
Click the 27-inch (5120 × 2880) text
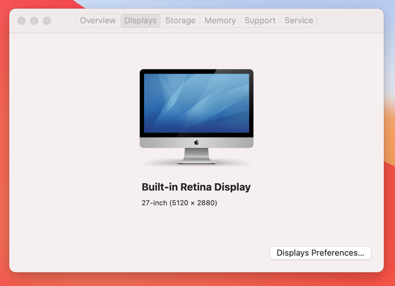pos(179,203)
